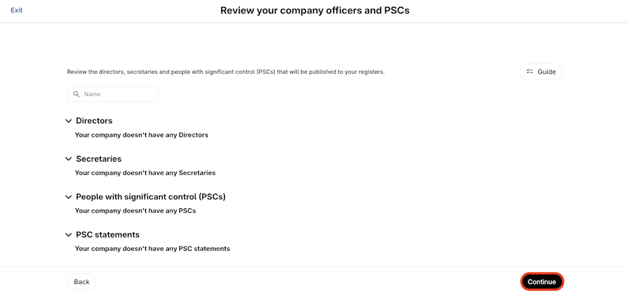
Task: Select the PSC statements heading
Action: [107, 235]
